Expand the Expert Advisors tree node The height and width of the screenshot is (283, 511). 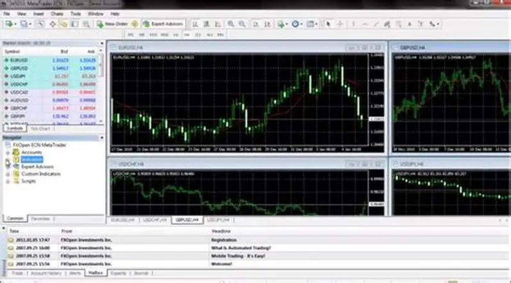(8, 166)
